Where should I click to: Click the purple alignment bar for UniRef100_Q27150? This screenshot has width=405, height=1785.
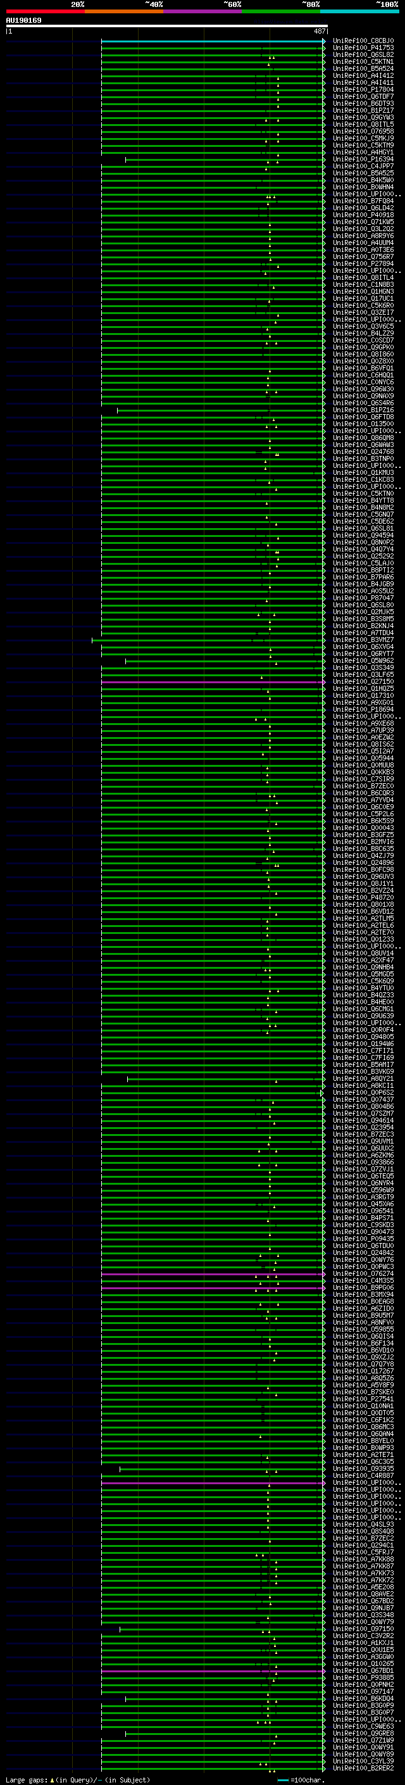point(213,683)
